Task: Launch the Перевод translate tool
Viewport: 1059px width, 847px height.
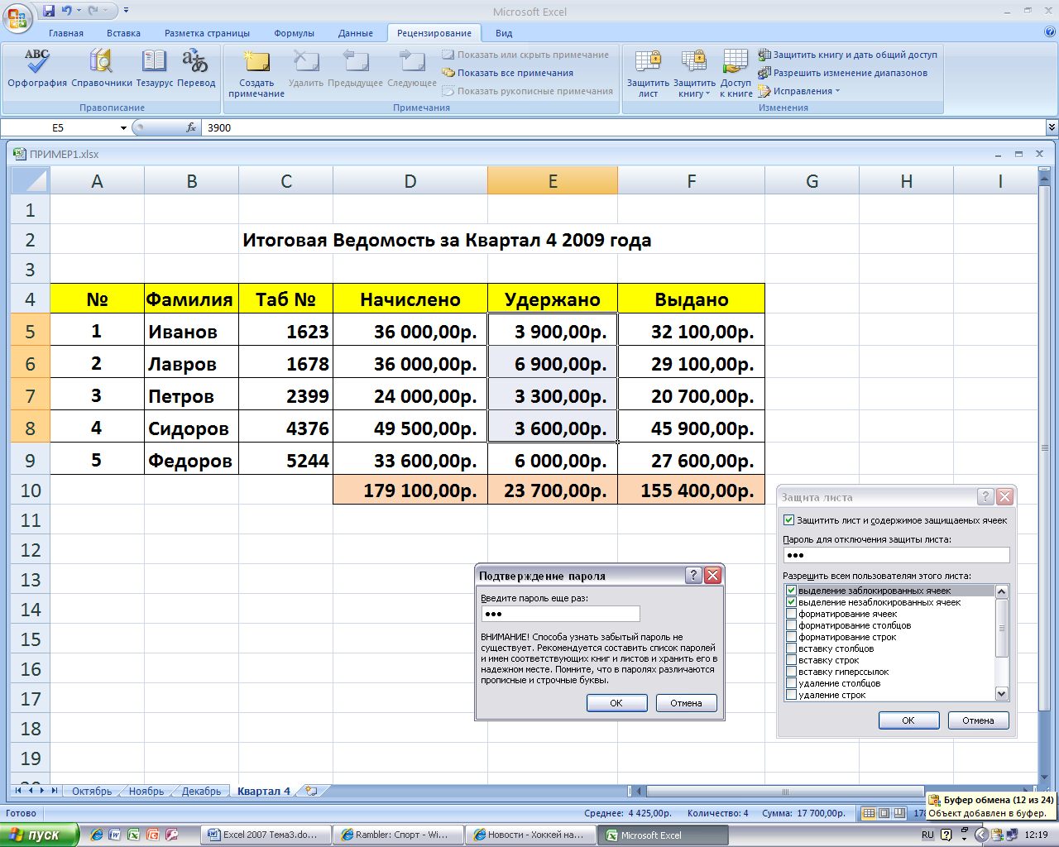Action: click(x=196, y=68)
